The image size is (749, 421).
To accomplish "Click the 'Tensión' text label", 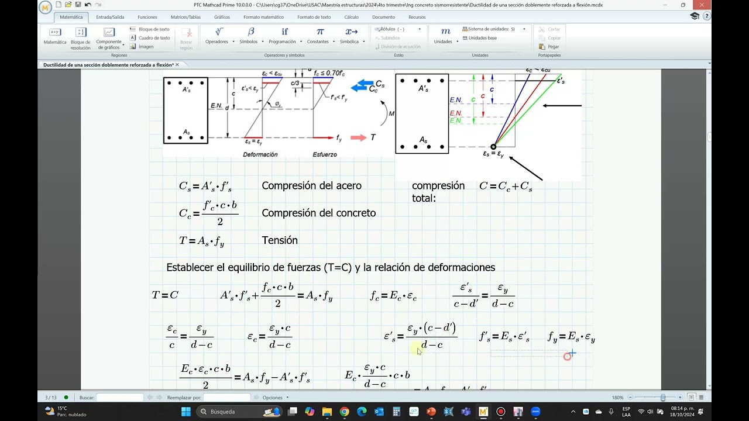I will coord(280,240).
